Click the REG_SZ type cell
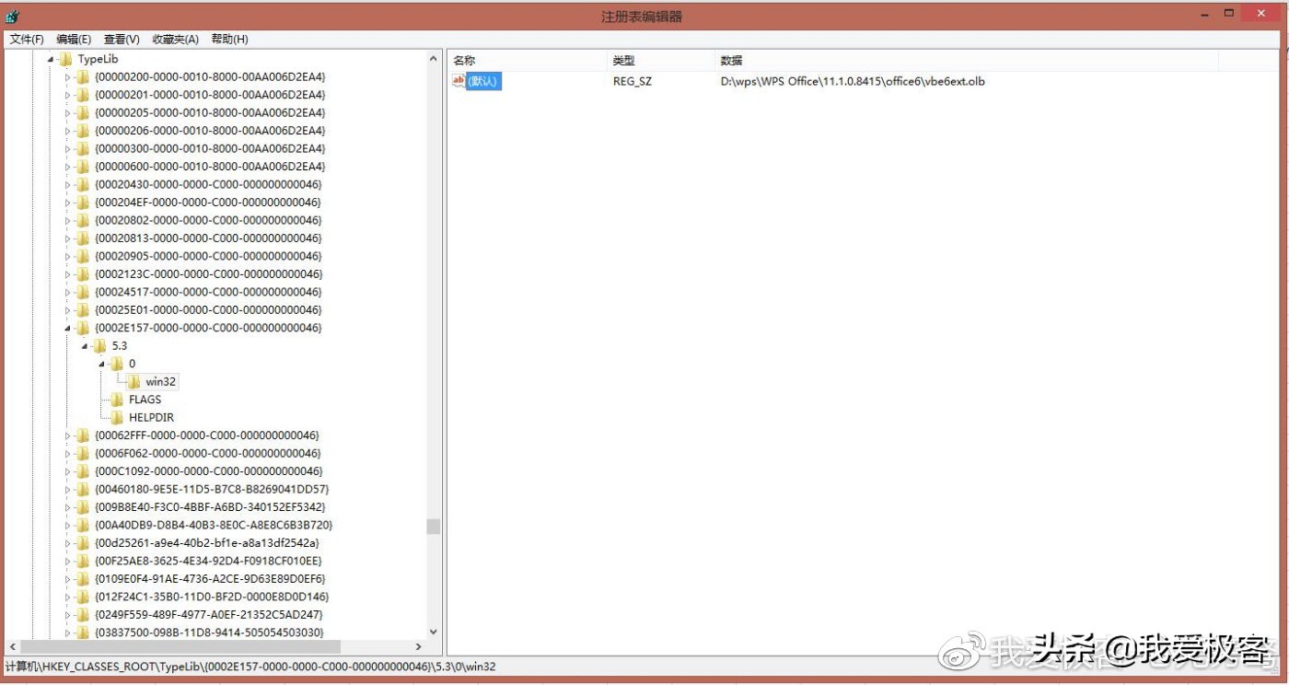This screenshot has height=685, width=1289. 633,81
